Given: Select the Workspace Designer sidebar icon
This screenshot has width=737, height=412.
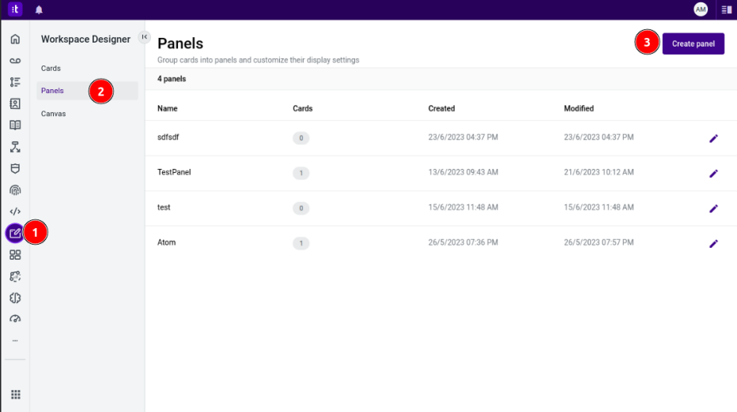Looking at the screenshot, I should pos(15,233).
